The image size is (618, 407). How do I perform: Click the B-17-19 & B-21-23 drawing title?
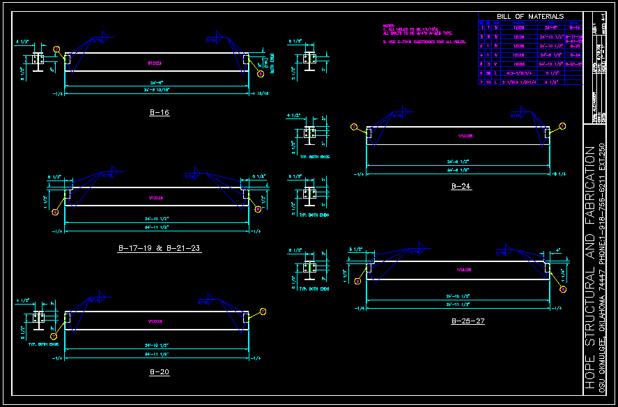coord(160,249)
